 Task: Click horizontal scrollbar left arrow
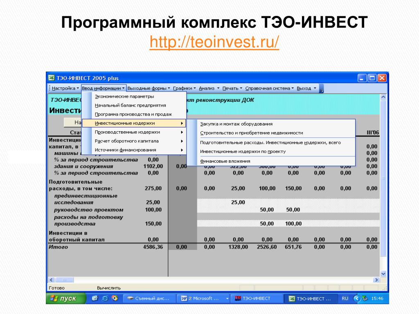(51, 280)
